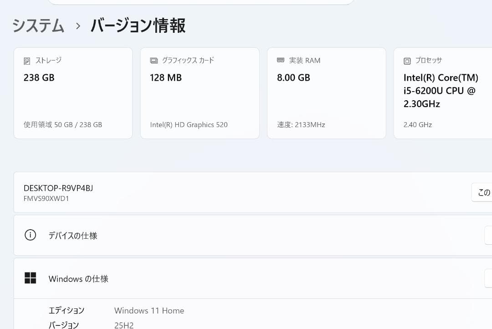
Task: Select the エディション label
Action: [x=67, y=310]
